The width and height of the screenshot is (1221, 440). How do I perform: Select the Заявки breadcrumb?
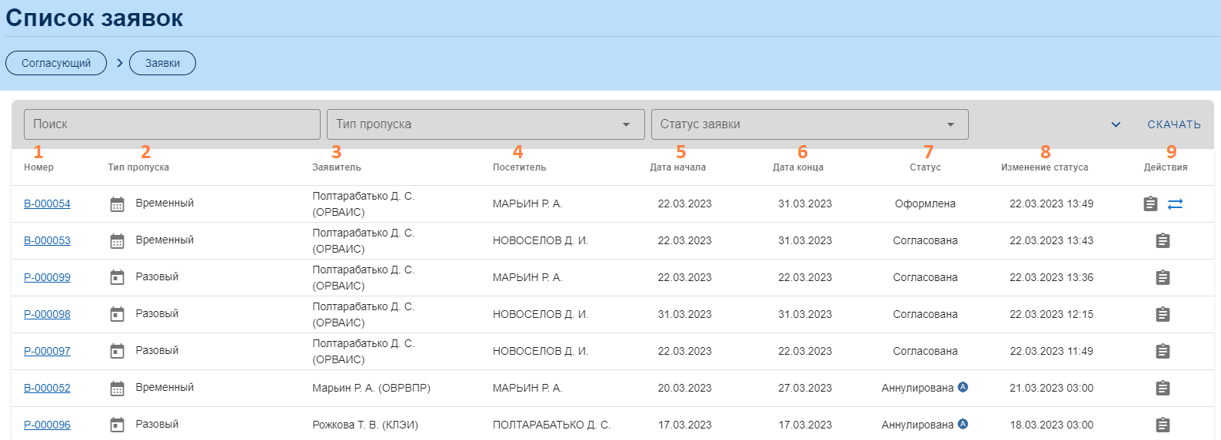pos(162,63)
